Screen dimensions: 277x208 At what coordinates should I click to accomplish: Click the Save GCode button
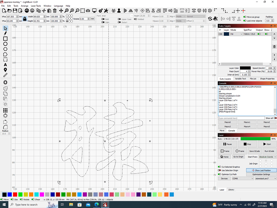click(x=255, y=151)
